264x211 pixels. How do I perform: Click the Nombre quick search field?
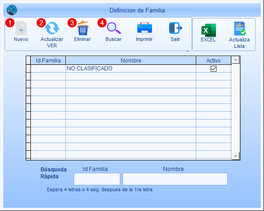pyautogui.click(x=175, y=179)
